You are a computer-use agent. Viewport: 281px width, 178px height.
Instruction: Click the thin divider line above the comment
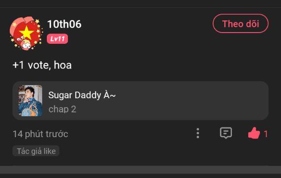point(140,7)
